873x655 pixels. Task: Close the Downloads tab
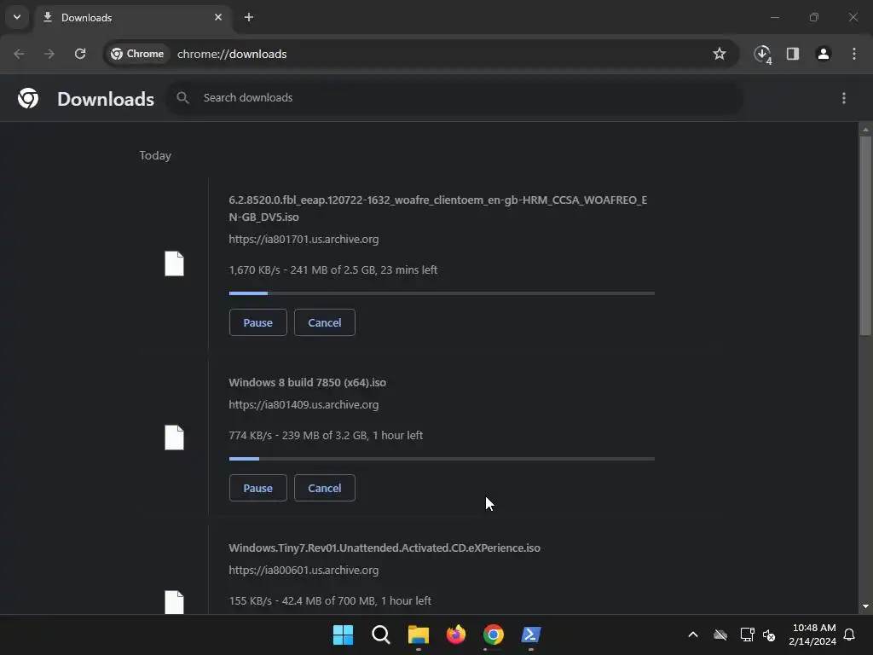(x=218, y=17)
